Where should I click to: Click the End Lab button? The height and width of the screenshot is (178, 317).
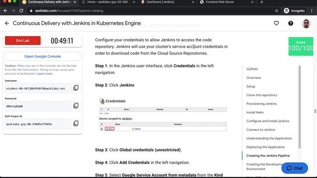pyautogui.click(x=23, y=41)
